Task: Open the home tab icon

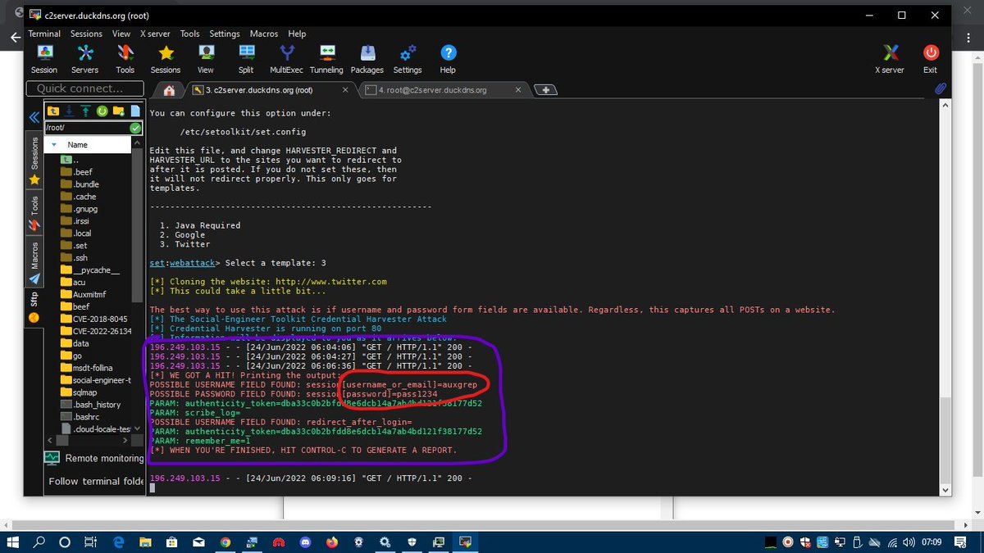Action: (x=169, y=90)
